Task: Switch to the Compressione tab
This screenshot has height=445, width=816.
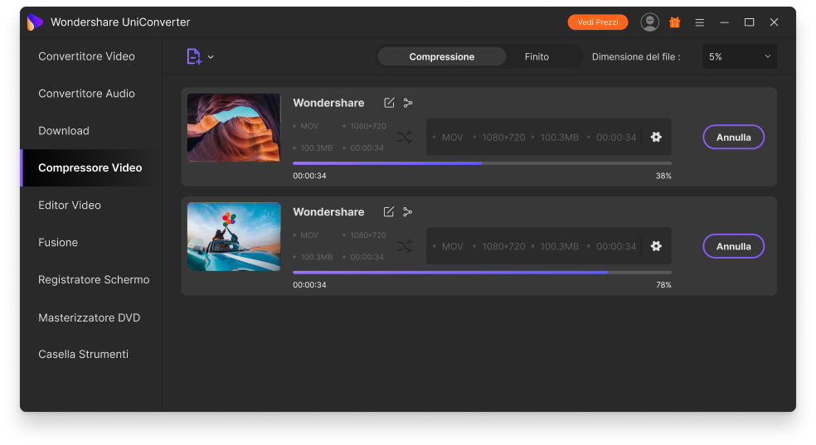Action: point(441,56)
